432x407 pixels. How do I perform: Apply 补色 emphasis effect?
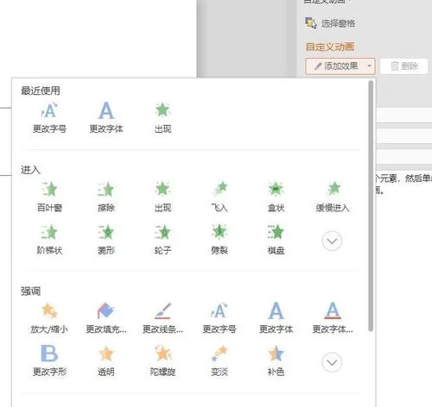[x=276, y=360]
